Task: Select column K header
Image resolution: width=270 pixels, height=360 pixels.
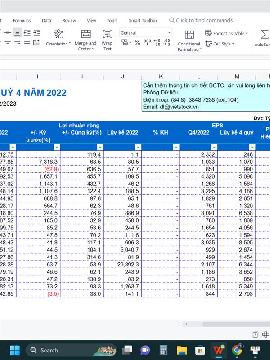Action: pyautogui.click(x=161, y=76)
